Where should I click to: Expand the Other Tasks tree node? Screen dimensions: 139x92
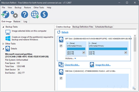coord(3,44)
